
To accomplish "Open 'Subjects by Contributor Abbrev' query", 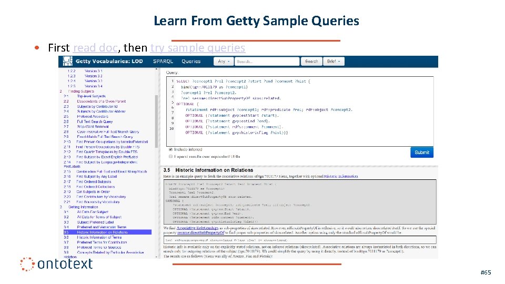I will pos(101,111).
